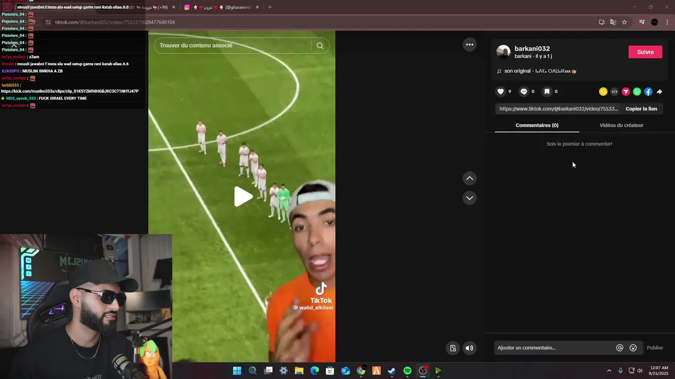675x379 pixels.
Task: Focus the 'Ajouter un commentaire...' field
Action: click(x=554, y=348)
